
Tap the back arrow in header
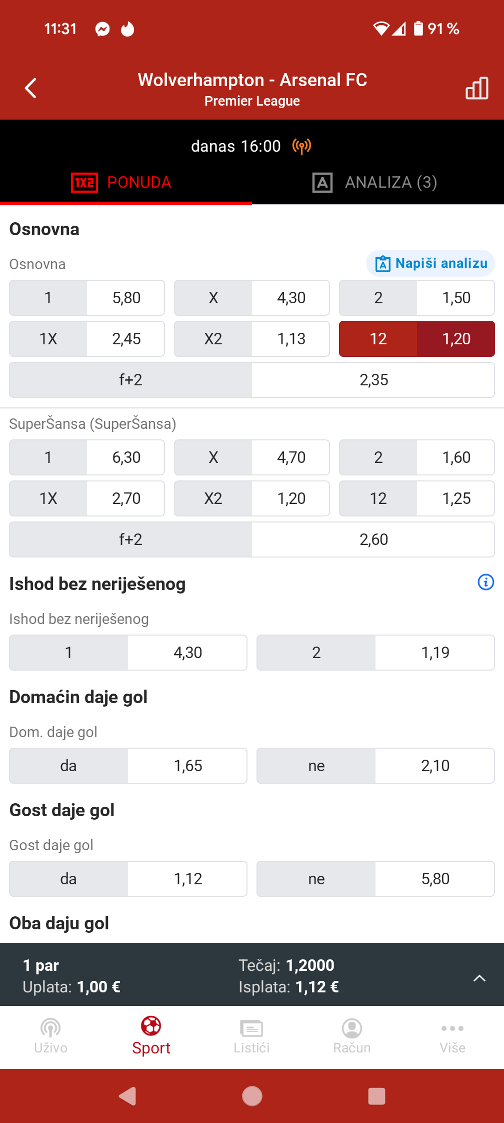31,88
